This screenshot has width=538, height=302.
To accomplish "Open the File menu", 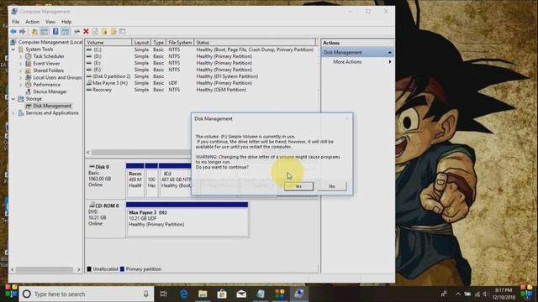I will [x=16, y=22].
